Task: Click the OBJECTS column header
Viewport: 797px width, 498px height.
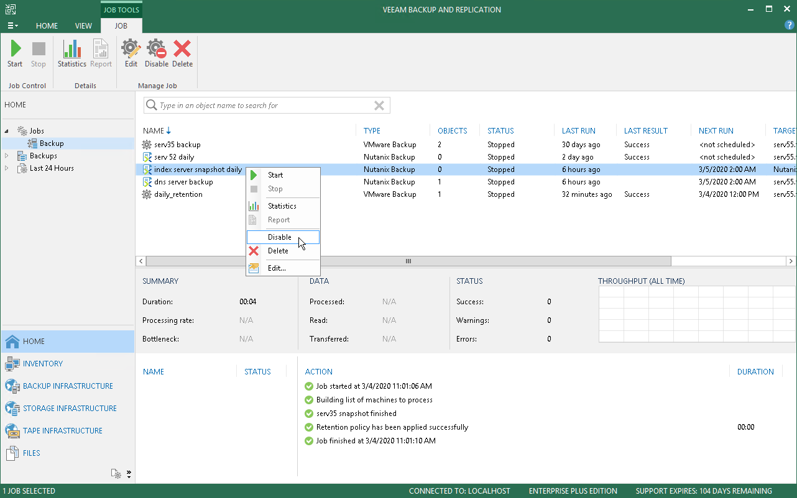Action: (453, 131)
